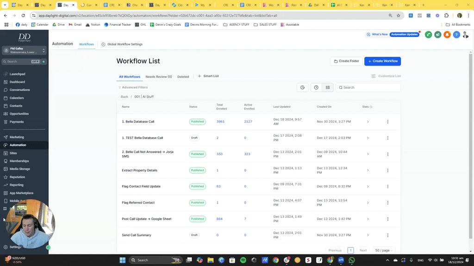Expand the Advanced Filters section
The width and height of the screenshot is (474, 266).
pyautogui.click(x=134, y=87)
